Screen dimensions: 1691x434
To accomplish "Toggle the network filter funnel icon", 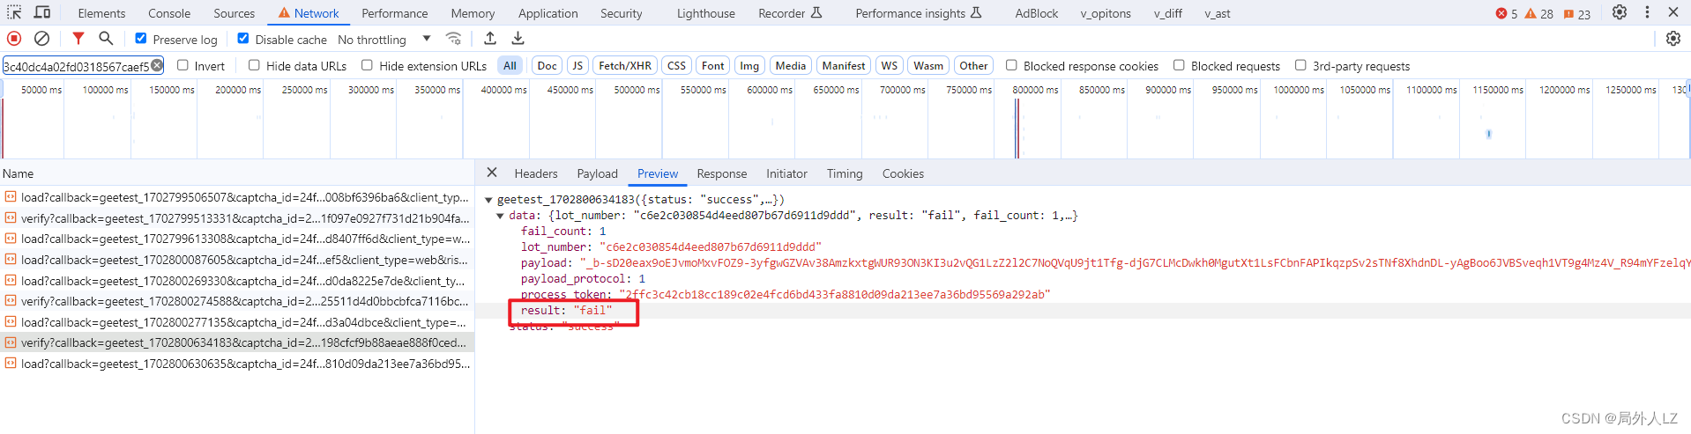I will [x=78, y=39].
